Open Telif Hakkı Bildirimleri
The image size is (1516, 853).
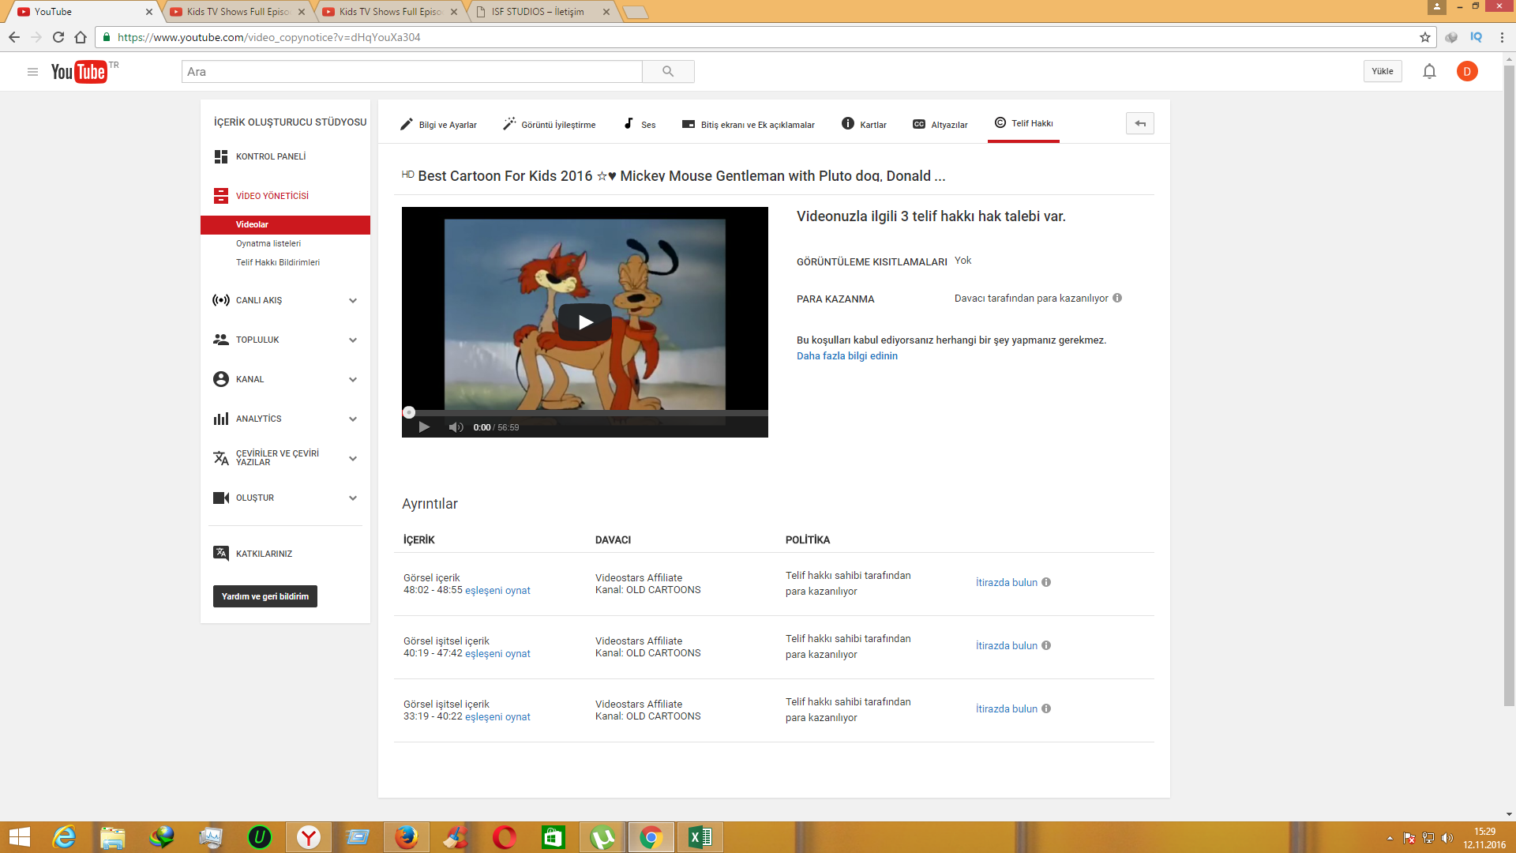click(278, 262)
